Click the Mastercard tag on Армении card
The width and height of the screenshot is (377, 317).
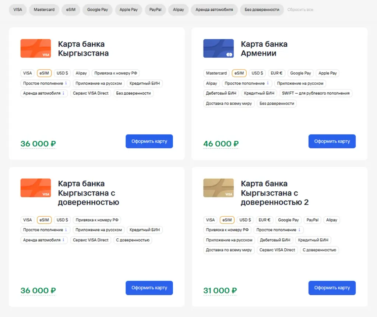click(x=216, y=73)
